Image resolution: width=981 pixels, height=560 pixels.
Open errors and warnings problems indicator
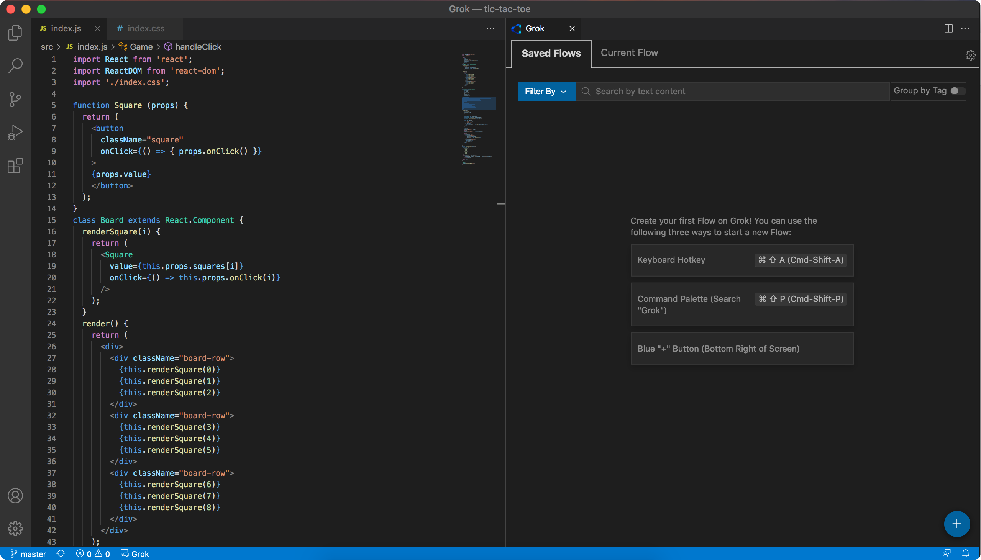tap(93, 554)
